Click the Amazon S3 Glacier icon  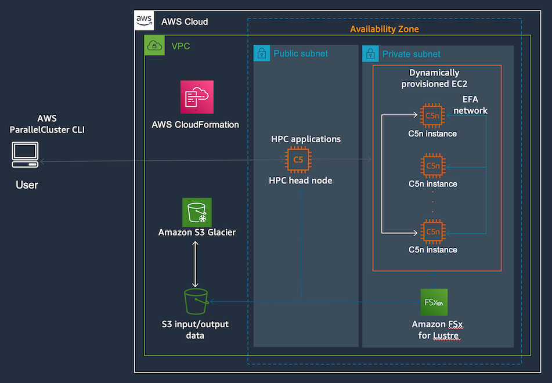click(x=197, y=212)
